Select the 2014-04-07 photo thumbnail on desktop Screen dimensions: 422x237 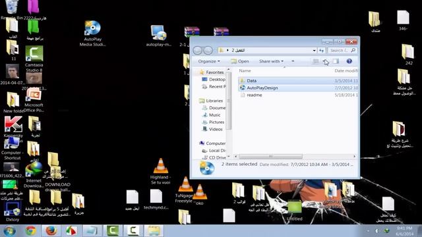(x=13, y=74)
